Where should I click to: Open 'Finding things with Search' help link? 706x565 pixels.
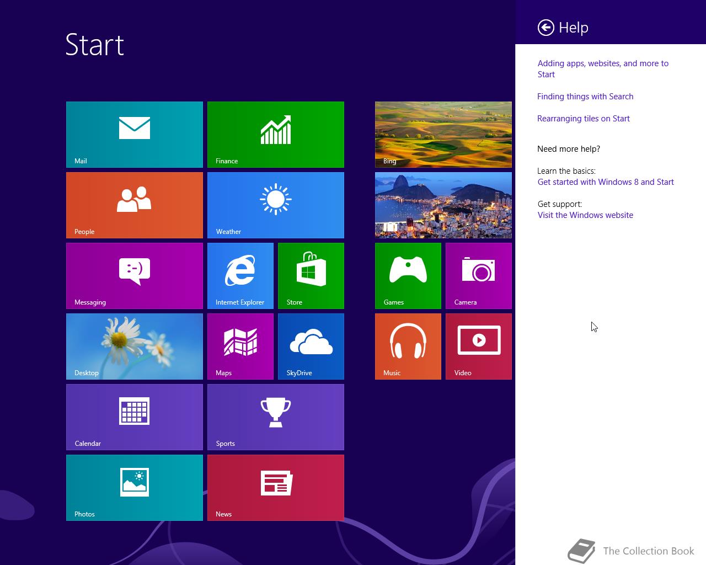(585, 97)
